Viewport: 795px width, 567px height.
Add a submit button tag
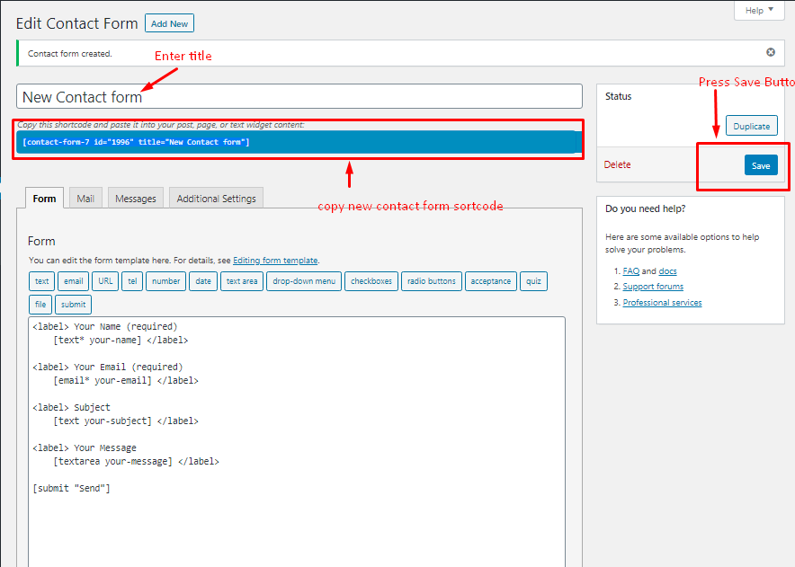point(74,305)
